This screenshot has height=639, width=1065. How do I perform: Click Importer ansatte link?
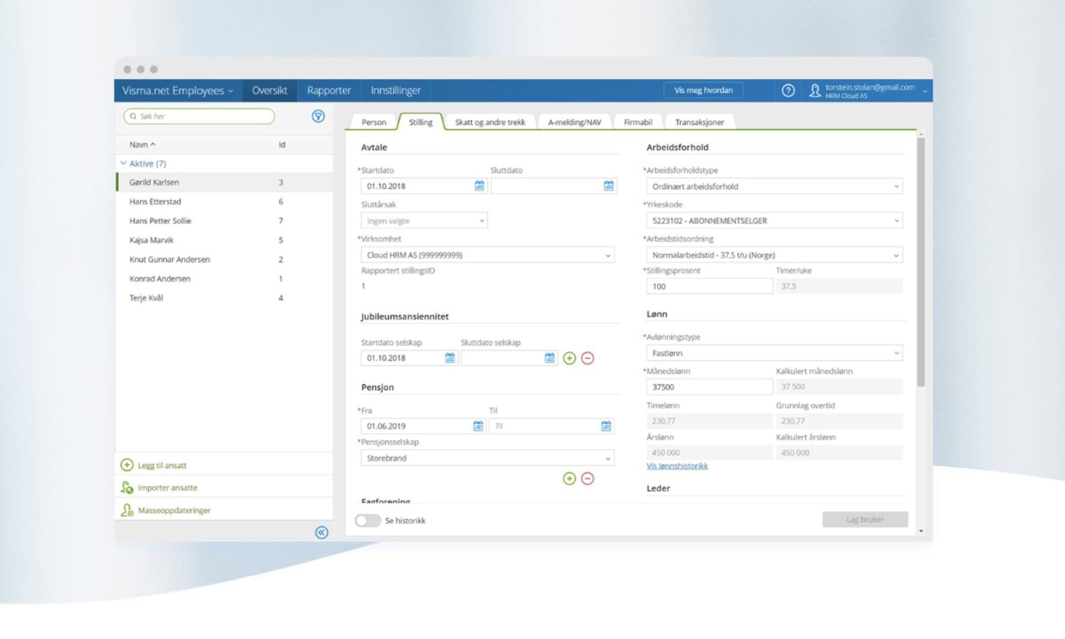click(x=168, y=488)
